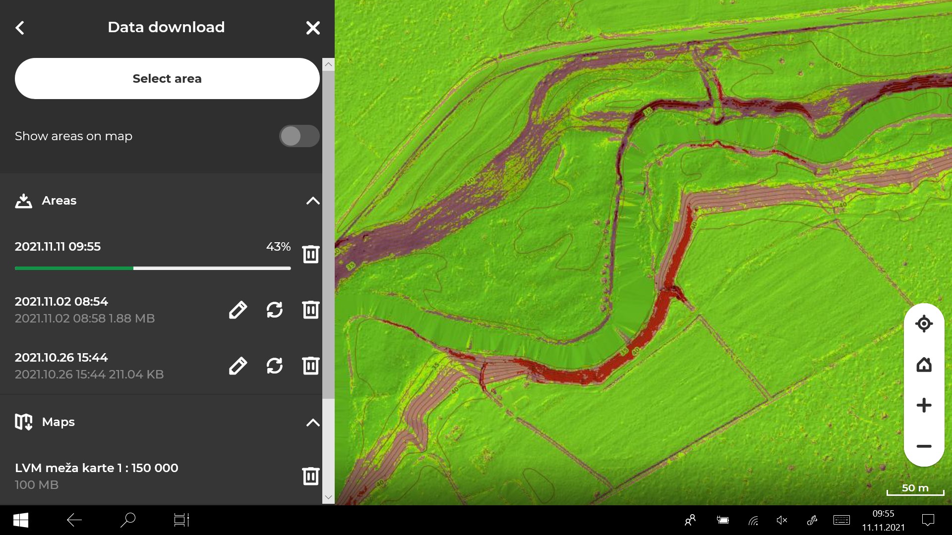Image resolution: width=952 pixels, height=535 pixels.
Task: Zoom in with the plus button
Action: pyautogui.click(x=924, y=405)
